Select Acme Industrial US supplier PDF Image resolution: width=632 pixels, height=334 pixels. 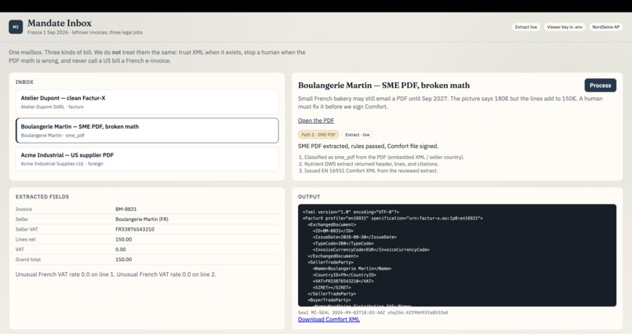point(147,159)
